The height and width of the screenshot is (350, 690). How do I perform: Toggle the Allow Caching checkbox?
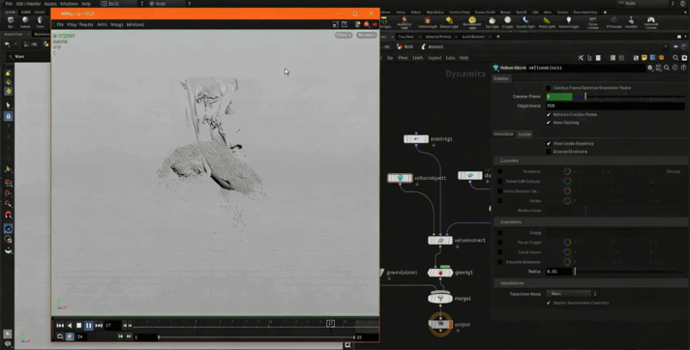tap(549, 122)
